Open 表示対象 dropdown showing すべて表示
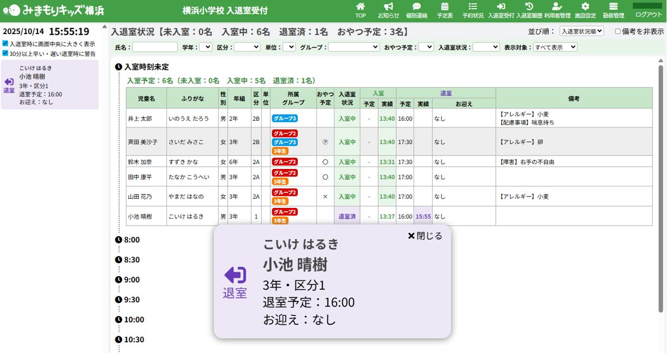 click(555, 47)
